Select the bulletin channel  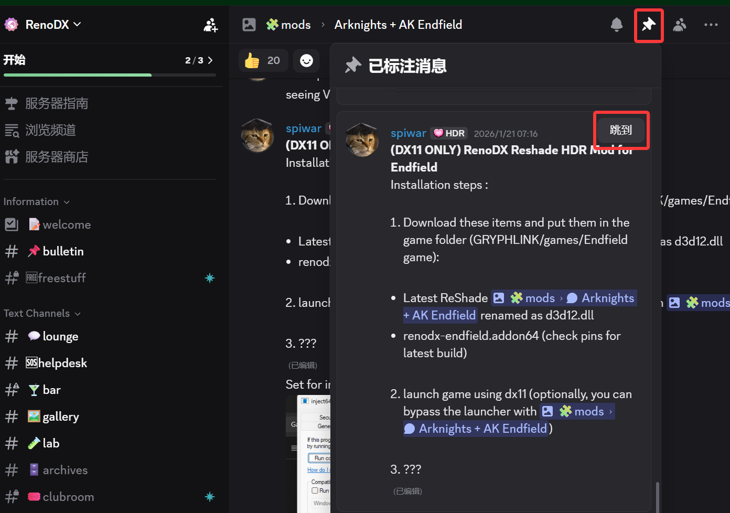pos(63,251)
